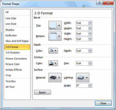Click the Top bevel Height field
116x110 pixels.
pos(82,28)
